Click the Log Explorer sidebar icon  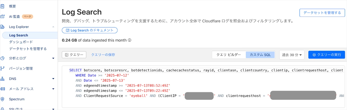(3, 27)
